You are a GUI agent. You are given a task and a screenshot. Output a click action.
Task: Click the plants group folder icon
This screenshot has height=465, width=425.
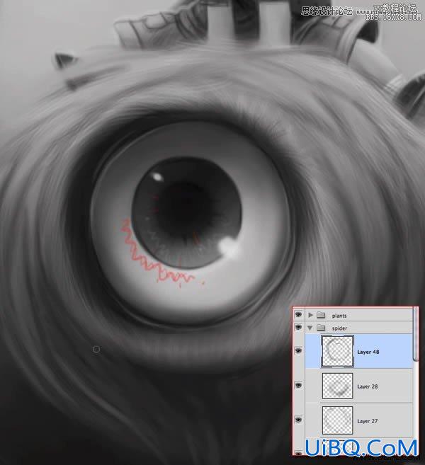321,315
